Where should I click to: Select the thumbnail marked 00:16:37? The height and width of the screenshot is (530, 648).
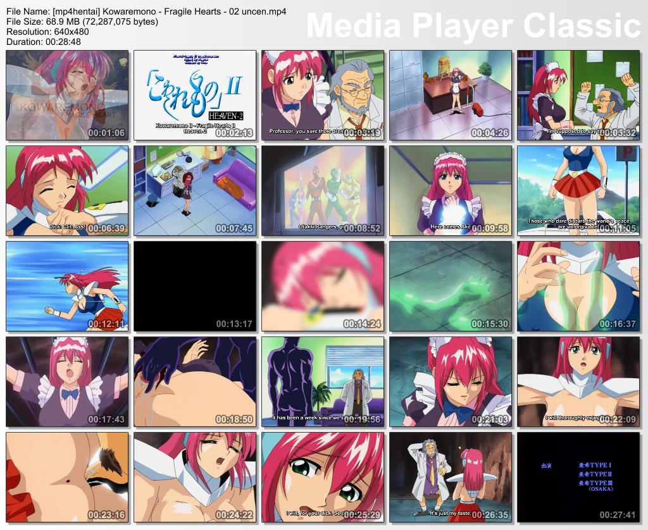578,287
